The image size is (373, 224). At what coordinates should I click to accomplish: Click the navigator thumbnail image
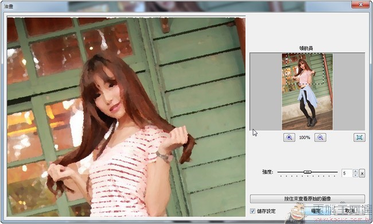pyautogui.click(x=307, y=92)
